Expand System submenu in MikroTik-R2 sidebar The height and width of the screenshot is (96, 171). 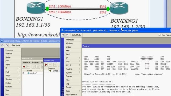pyautogui.click(x=80, y=73)
